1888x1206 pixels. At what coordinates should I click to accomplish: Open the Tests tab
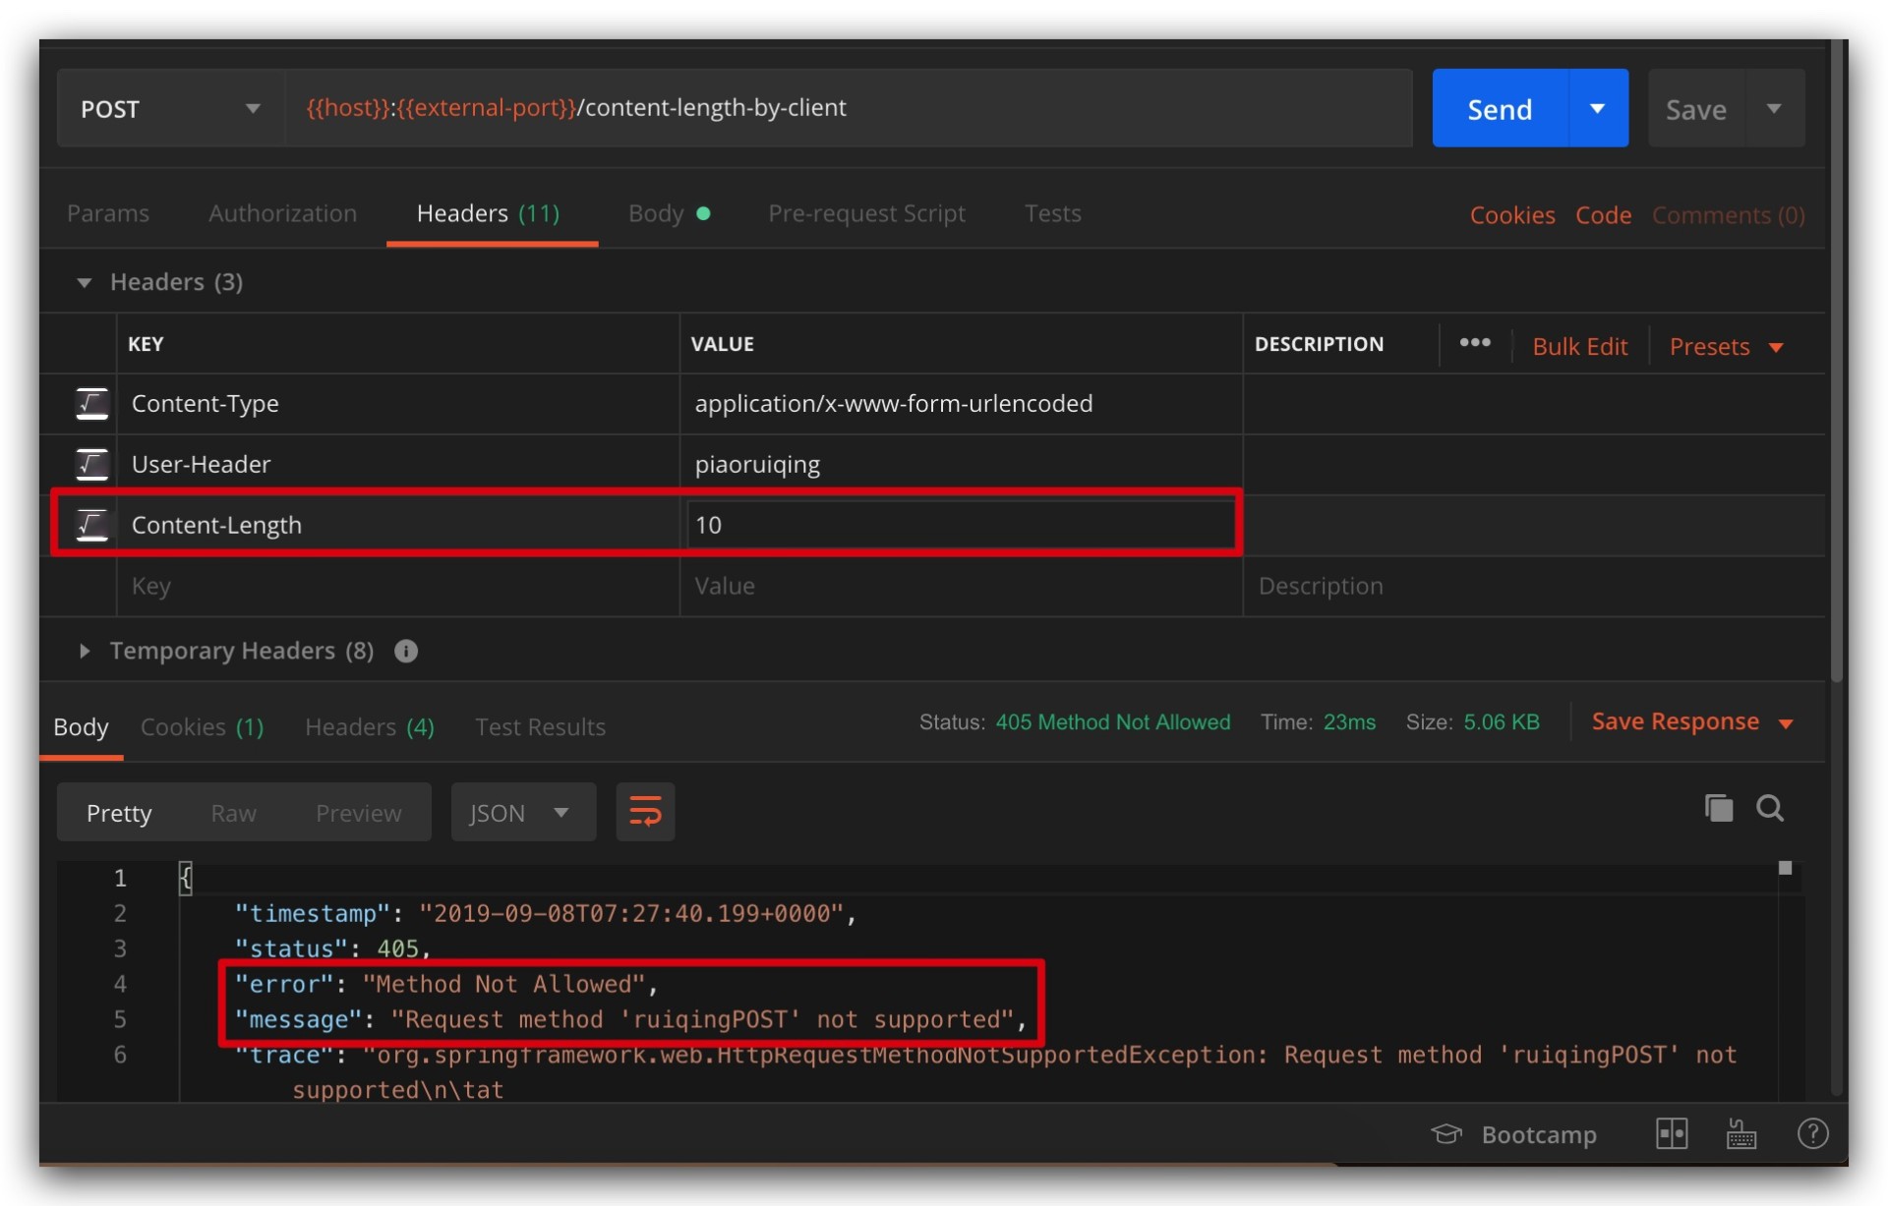click(x=1052, y=213)
